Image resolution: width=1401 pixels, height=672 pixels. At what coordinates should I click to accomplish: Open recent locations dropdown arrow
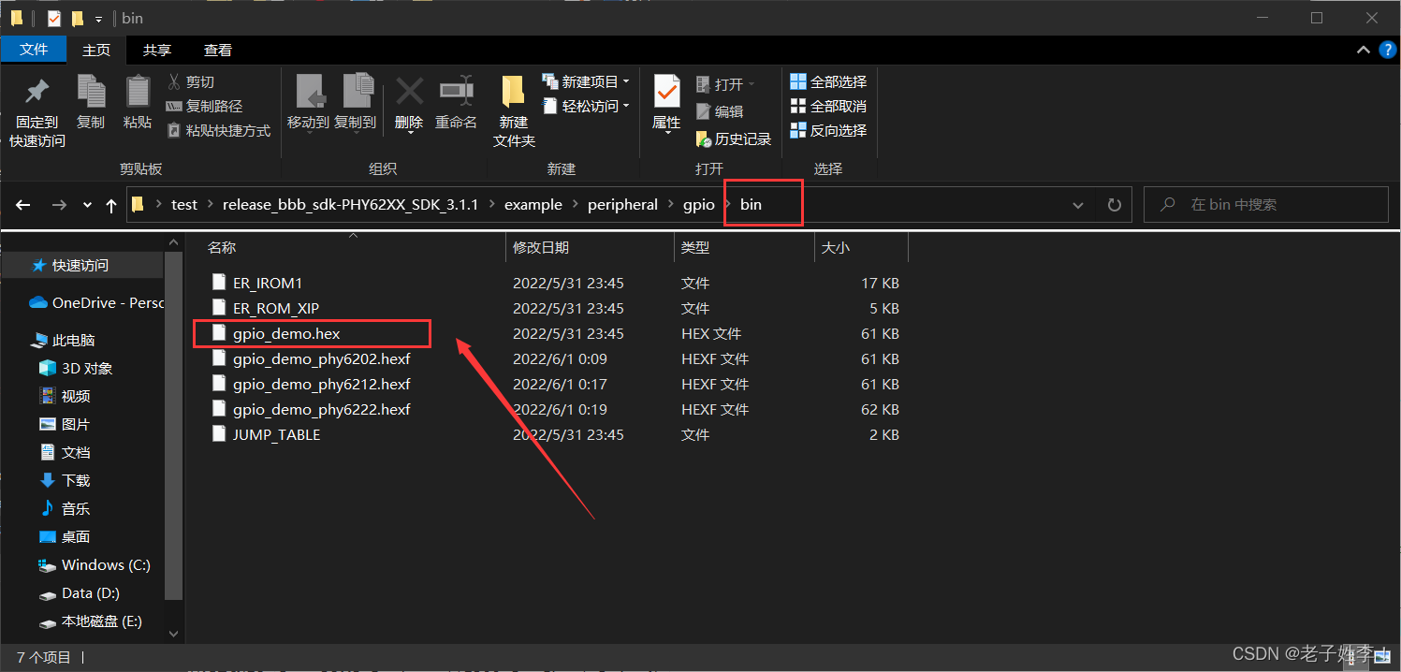pos(87,204)
